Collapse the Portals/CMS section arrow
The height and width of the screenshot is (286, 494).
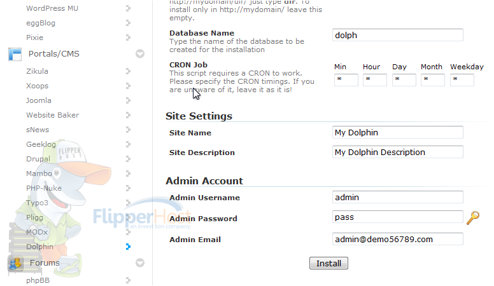point(140,54)
